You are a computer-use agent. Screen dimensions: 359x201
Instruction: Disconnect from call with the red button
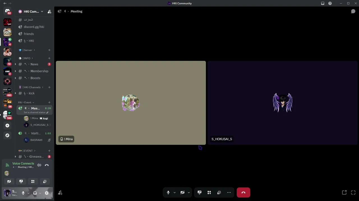click(243, 192)
